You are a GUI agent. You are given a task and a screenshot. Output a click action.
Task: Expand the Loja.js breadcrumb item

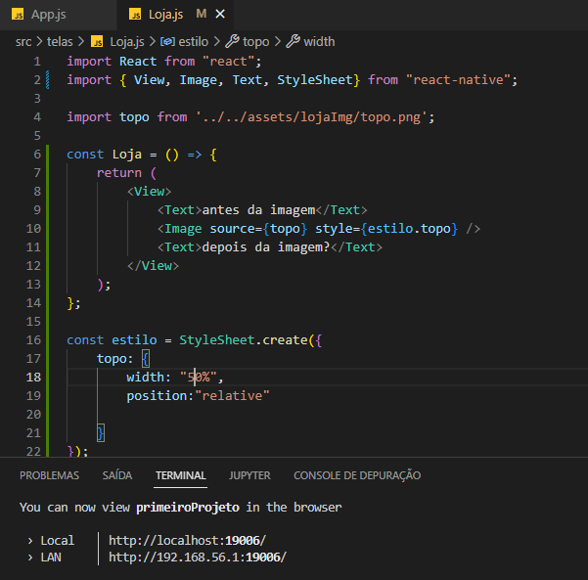tap(127, 42)
